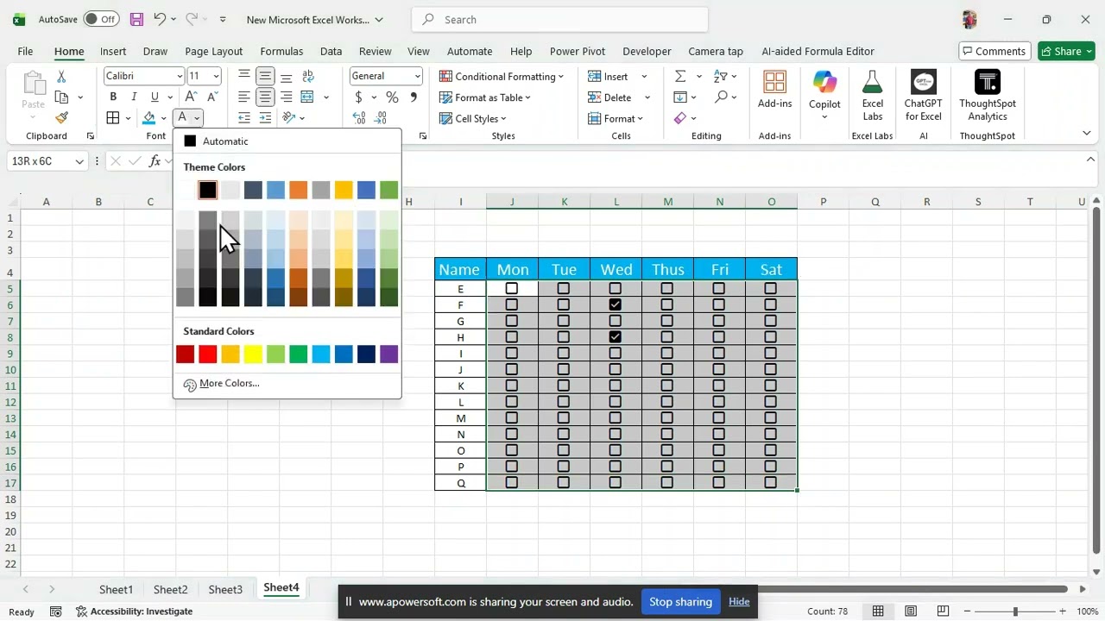Image resolution: width=1105 pixels, height=621 pixels.
Task: Pick standard Red font color swatch
Action: click(x=208, y=354)
